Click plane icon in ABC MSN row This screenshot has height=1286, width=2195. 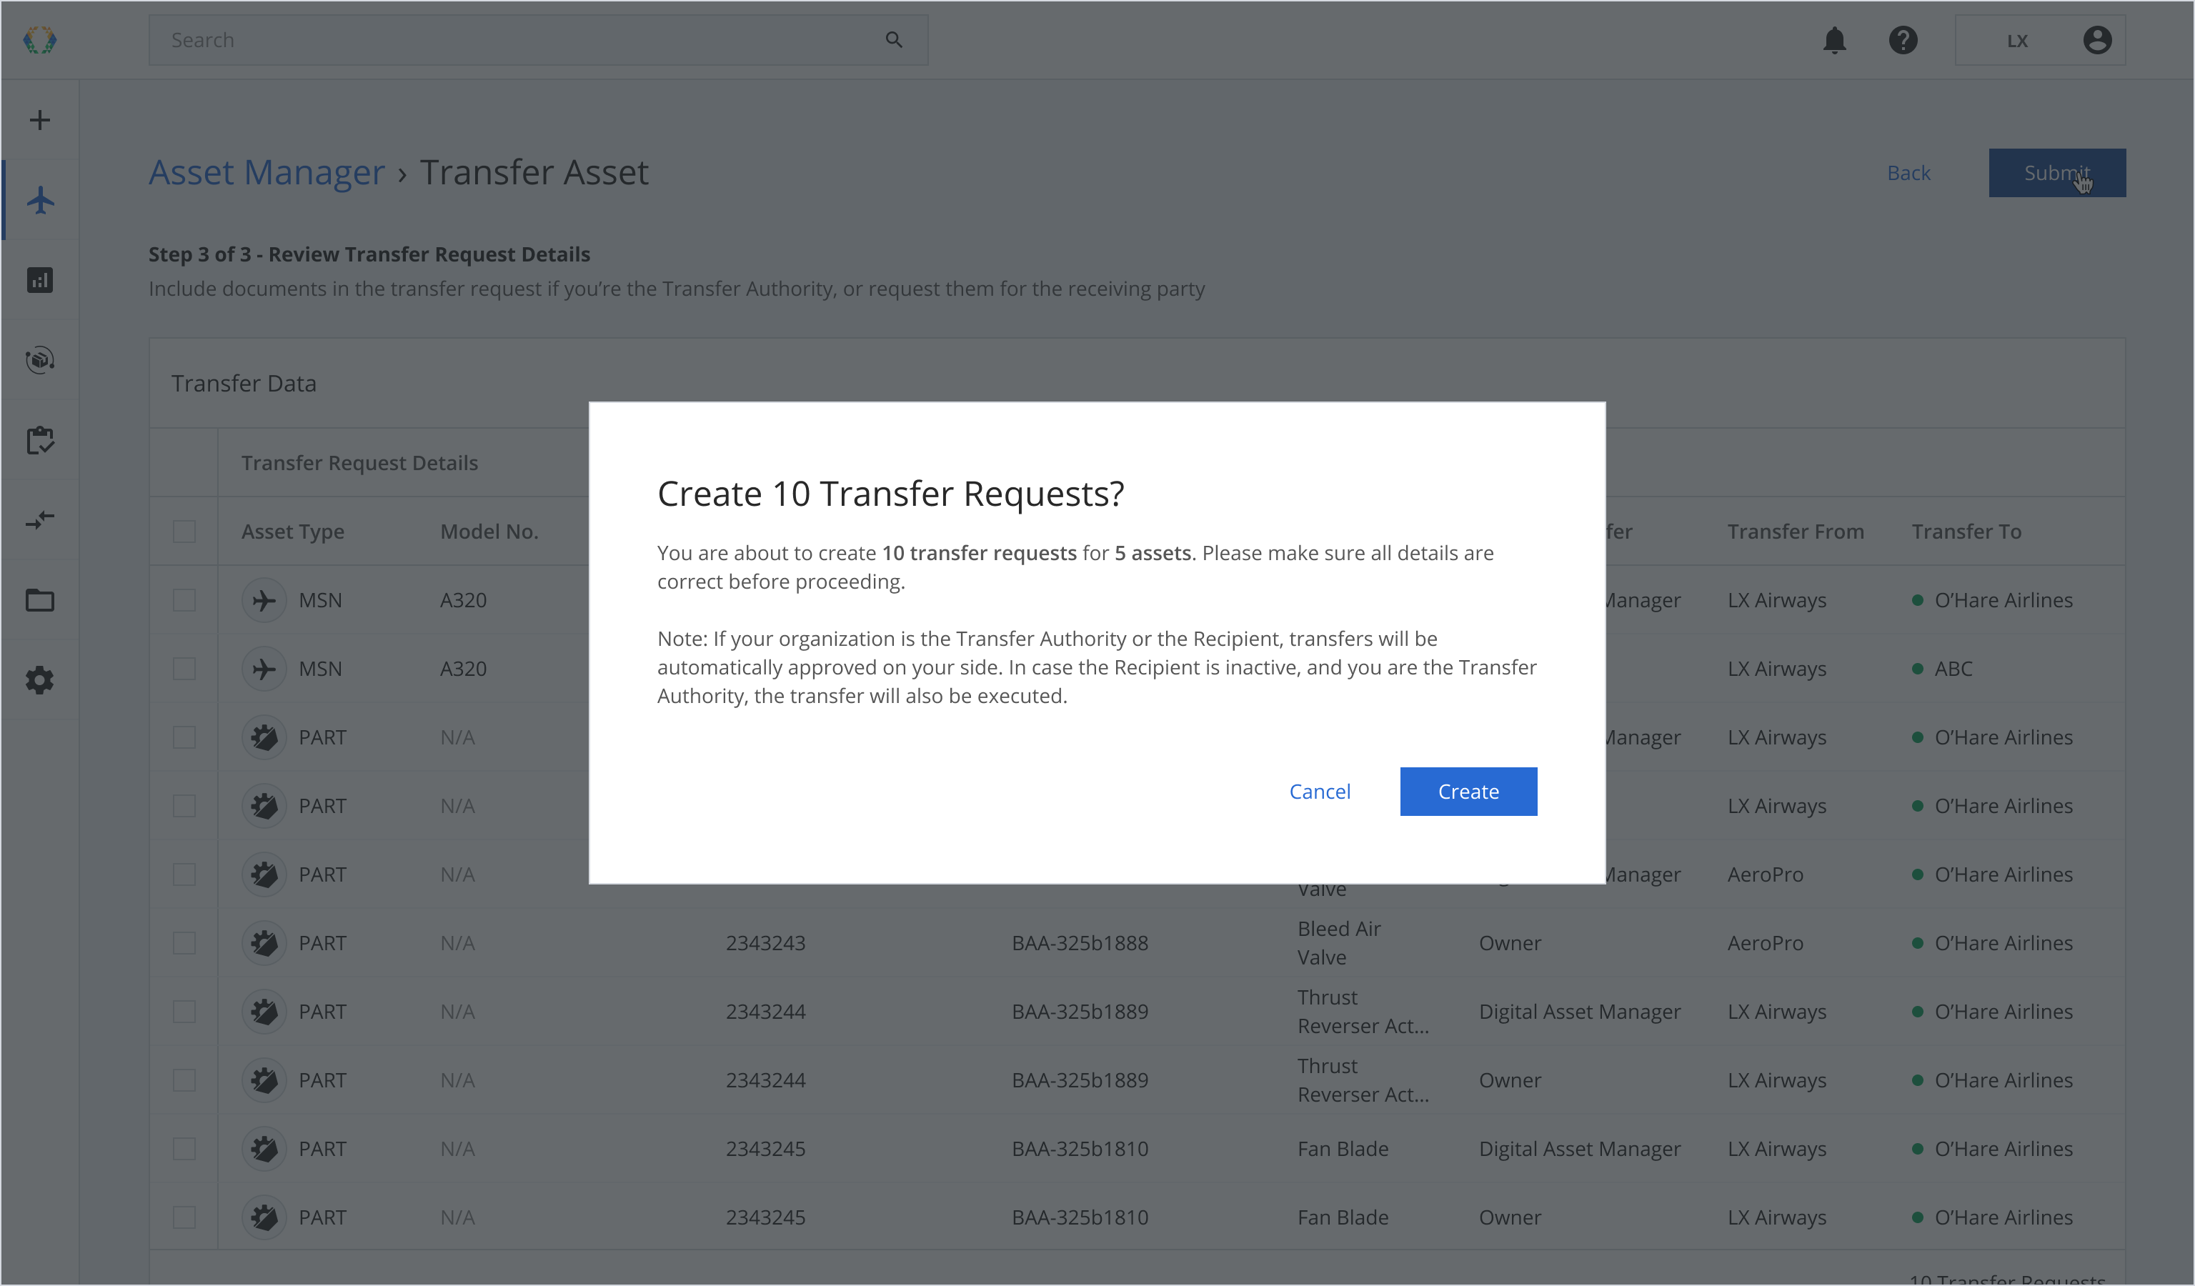[x=264, y=669]
